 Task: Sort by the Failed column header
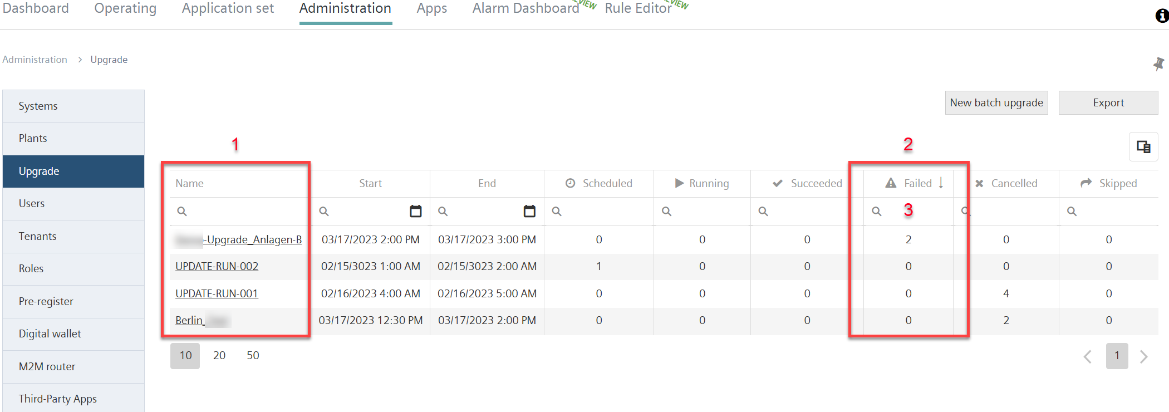[908, 183]
